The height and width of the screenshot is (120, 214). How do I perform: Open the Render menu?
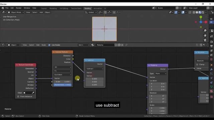19,8
